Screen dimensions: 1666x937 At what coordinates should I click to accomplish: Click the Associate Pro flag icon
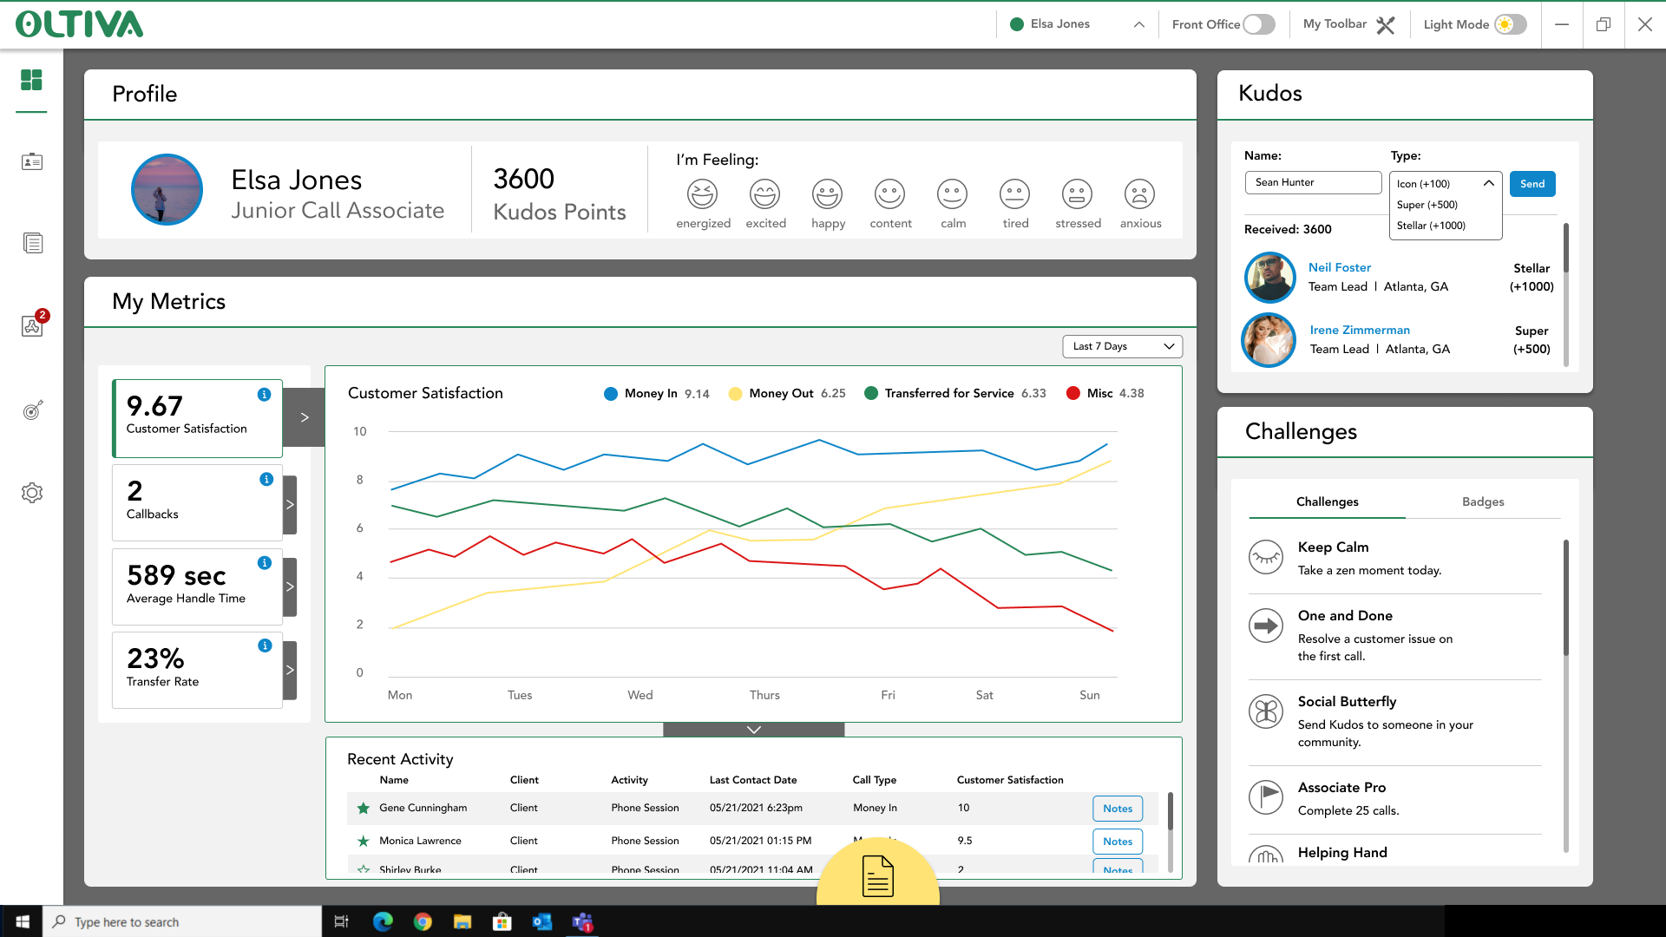coord(1266,797)
